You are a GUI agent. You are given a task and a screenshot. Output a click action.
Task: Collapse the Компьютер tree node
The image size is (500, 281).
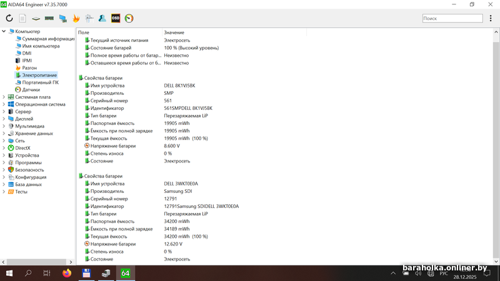pos(4,31)
